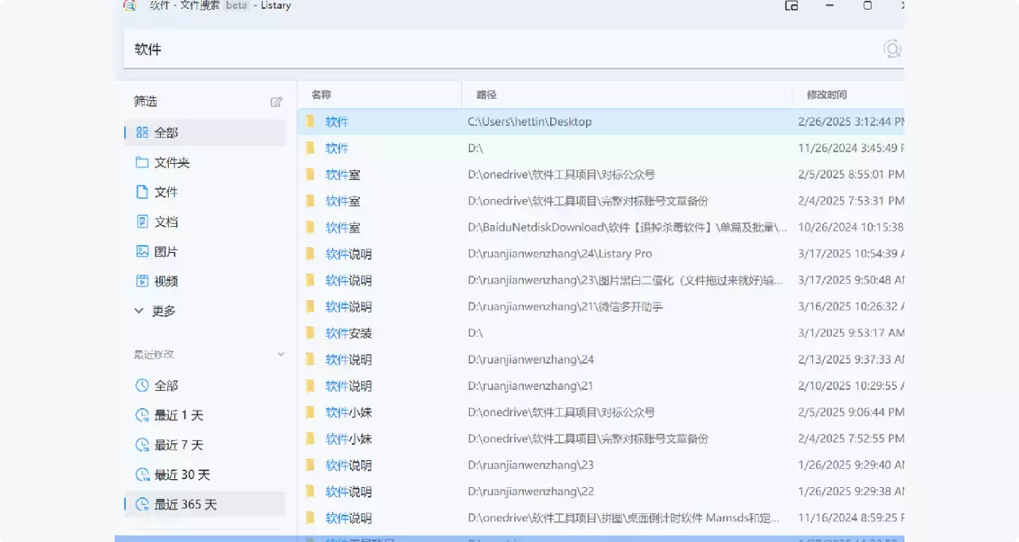
Task: Select the 图片 image filter icon
Action: (x=143, y=251)
